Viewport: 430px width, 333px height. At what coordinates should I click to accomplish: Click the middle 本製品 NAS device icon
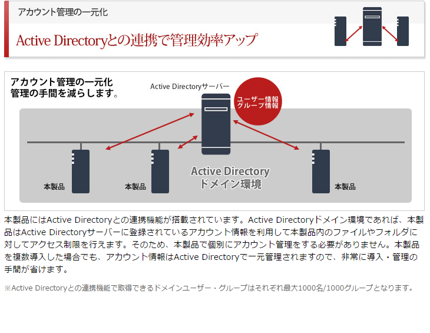(x=160, y=171)
